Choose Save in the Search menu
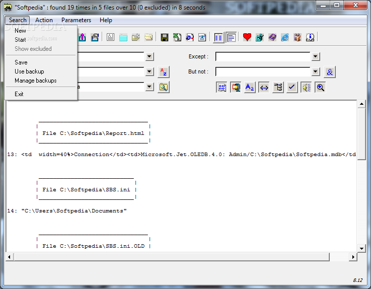The image size is (371, 289). pos(41,62)
